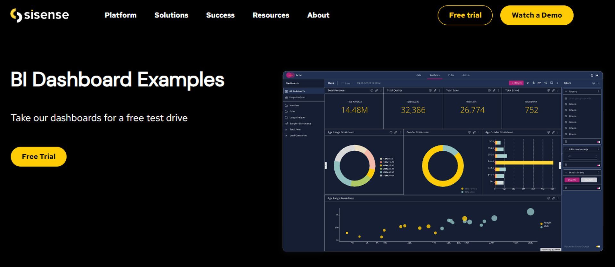Open Total Revenue widget kebab menu
This screenshot has height=267, width=615.
click(x=381, y=91)
